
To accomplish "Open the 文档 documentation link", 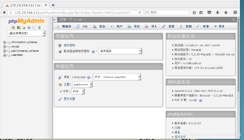I will tap(177, 128).
